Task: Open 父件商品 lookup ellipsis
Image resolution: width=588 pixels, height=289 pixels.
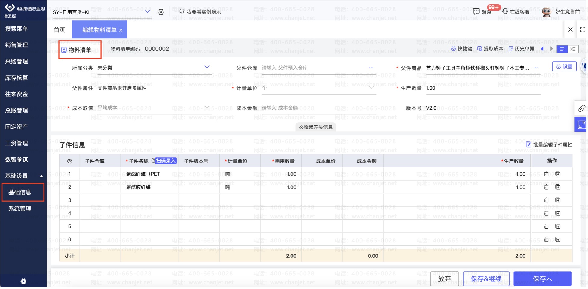Action: (x=536, y=68)
